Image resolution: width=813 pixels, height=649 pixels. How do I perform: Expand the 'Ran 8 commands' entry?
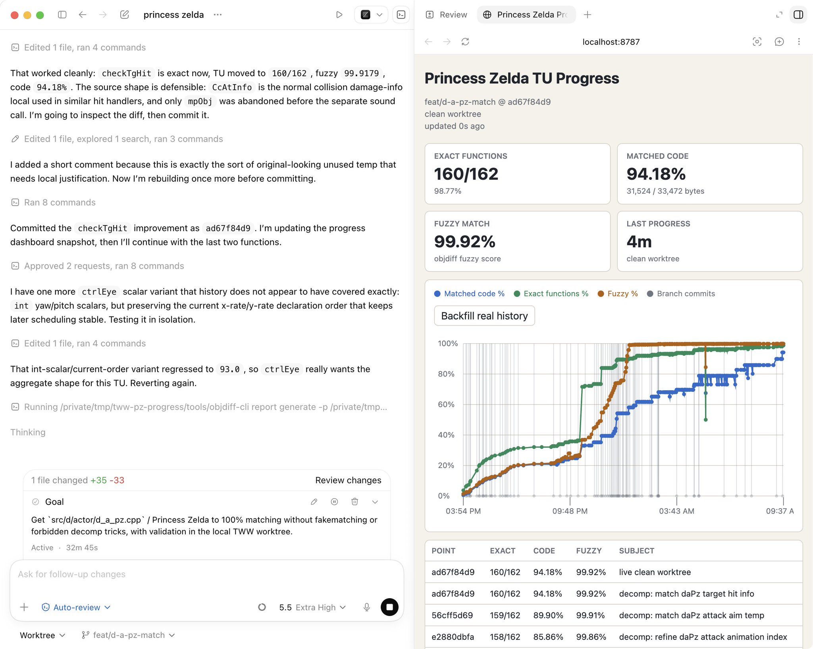pos(54,202)
